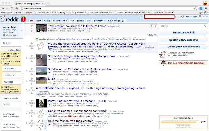
Task: Upvote the Pink Ranger busking post
Action: pyautogui.click(x=32, y=56)
